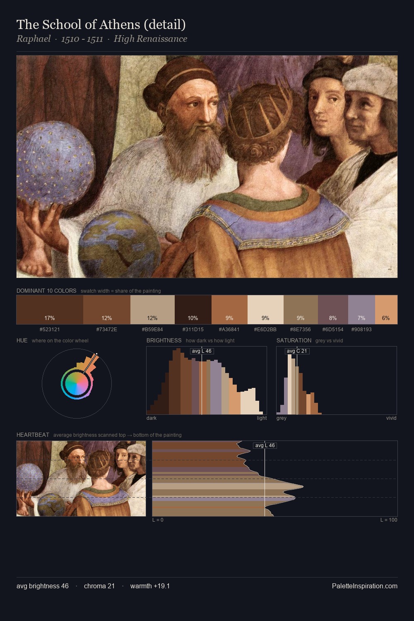This screenshot has width=414, height=621.
Task: Click the hex code #8E7356
Action: [x=301, y=330]
